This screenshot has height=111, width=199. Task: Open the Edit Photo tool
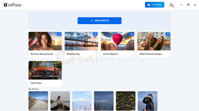coord(45,73)
